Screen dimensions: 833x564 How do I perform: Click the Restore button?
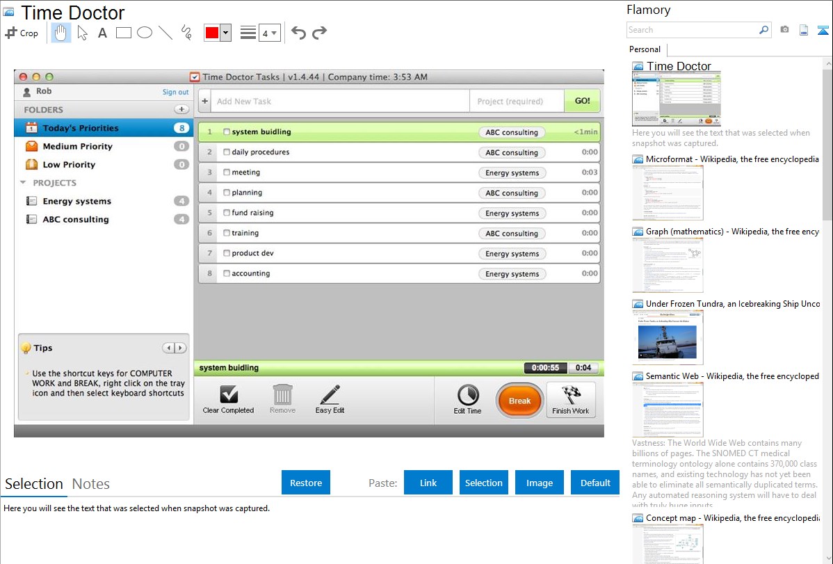[x=306, y=483]
